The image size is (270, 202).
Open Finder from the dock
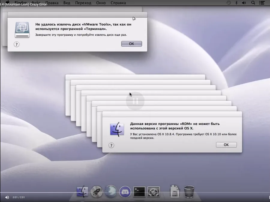(82, 192)
